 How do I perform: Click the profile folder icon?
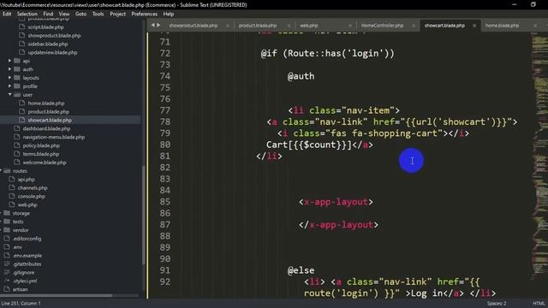[17, 86]
